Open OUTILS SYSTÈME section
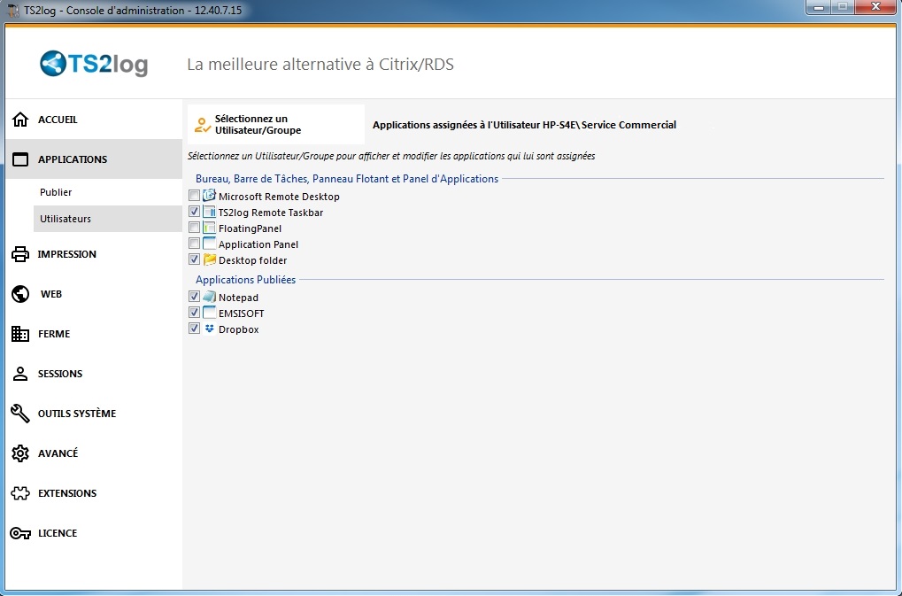The width and height of the screenshot is (902, 596). [x=94, y=414]
